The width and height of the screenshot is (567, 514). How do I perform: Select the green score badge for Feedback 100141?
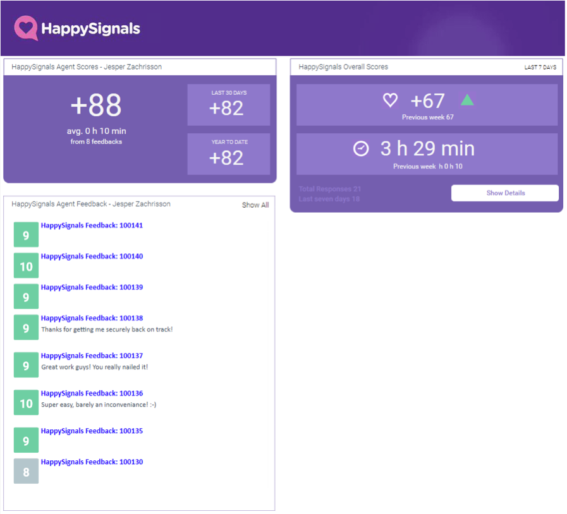click(x=25, y=234)
